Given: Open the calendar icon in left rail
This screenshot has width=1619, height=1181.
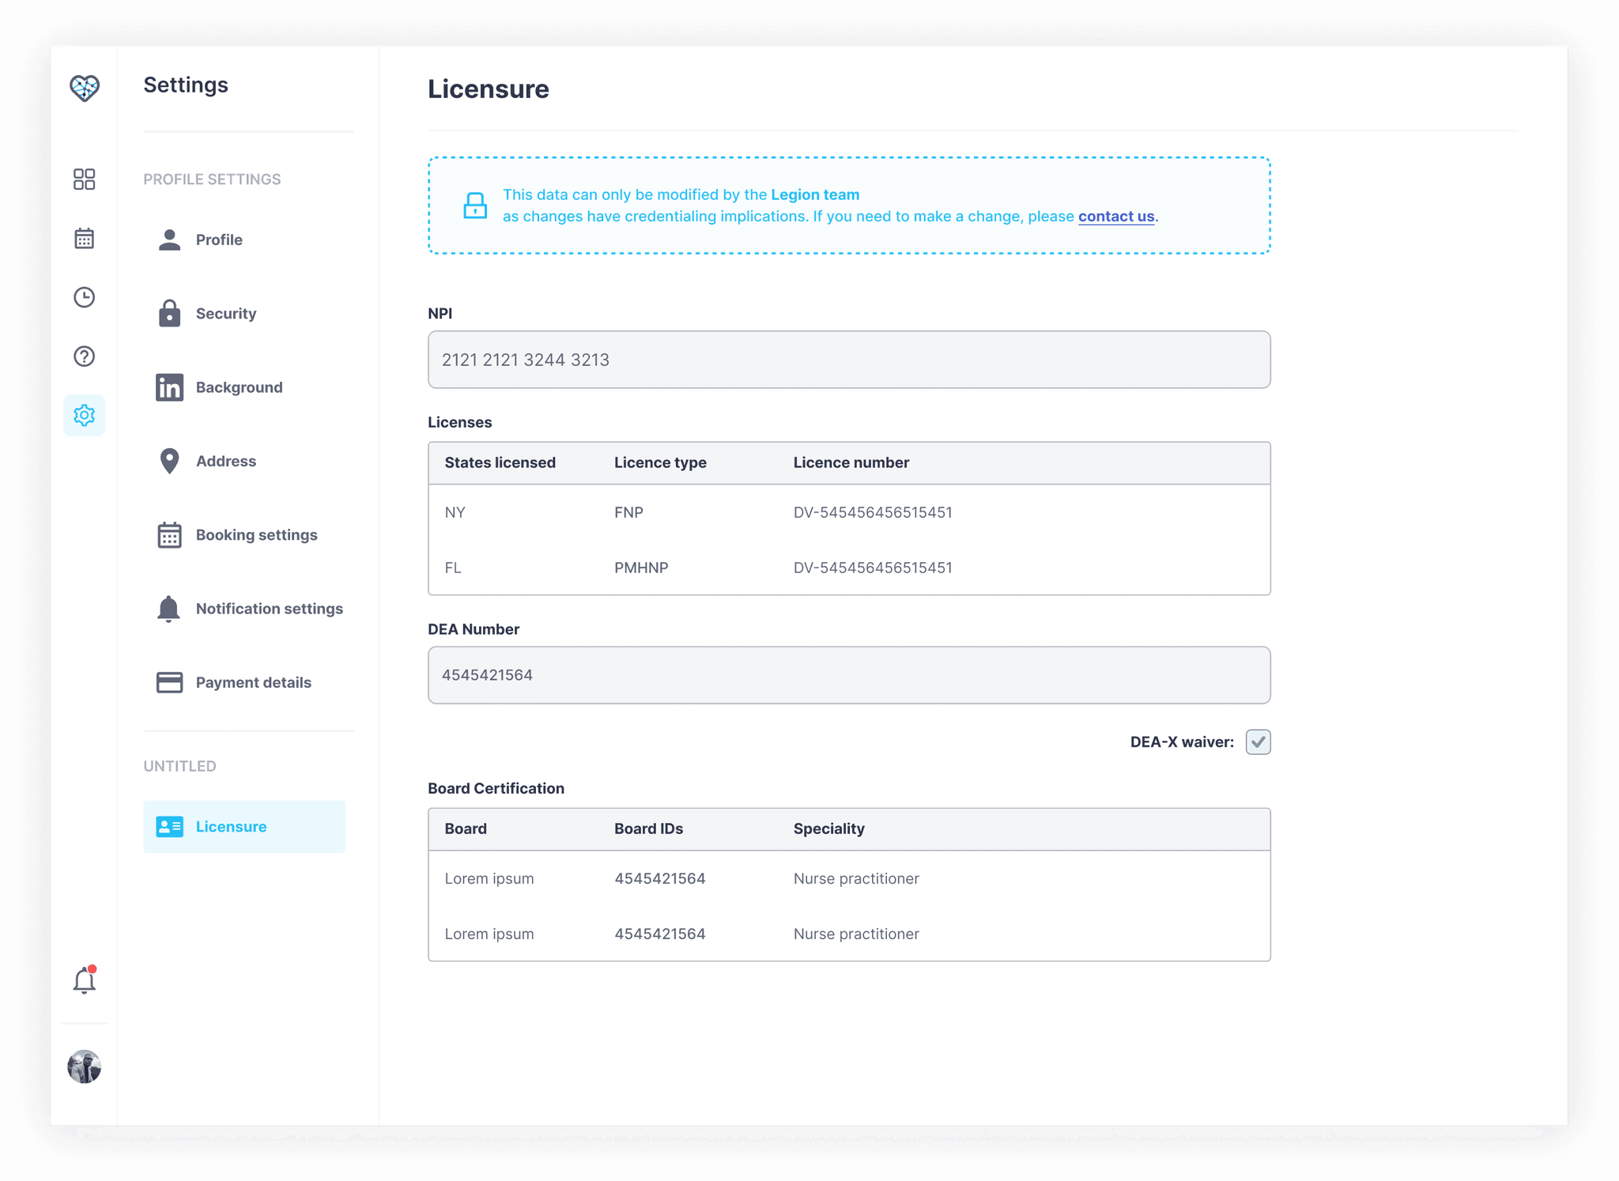Looking at the screenshot, I should point(85,238).
